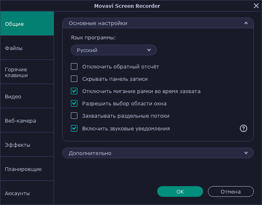Close the Movavi settings window
This screenshot has height=205, width=262.
[256, 6]
